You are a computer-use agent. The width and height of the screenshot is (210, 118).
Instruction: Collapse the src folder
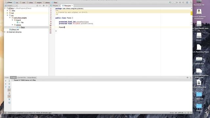click(x=8, y=15)
